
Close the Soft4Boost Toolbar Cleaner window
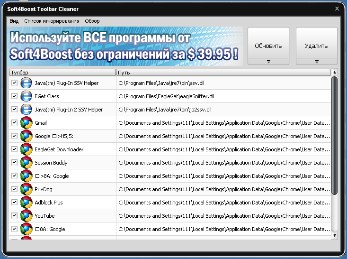(337, 9)
